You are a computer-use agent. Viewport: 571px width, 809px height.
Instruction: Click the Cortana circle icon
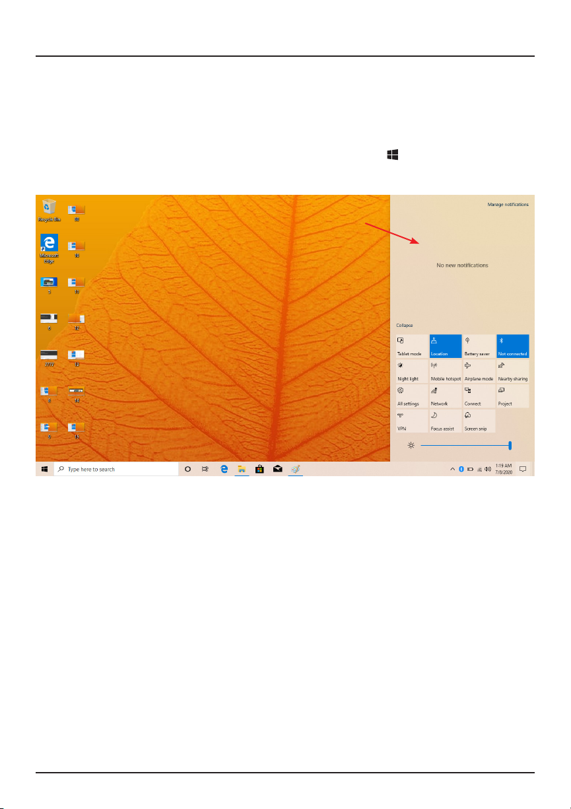(187, 469)
